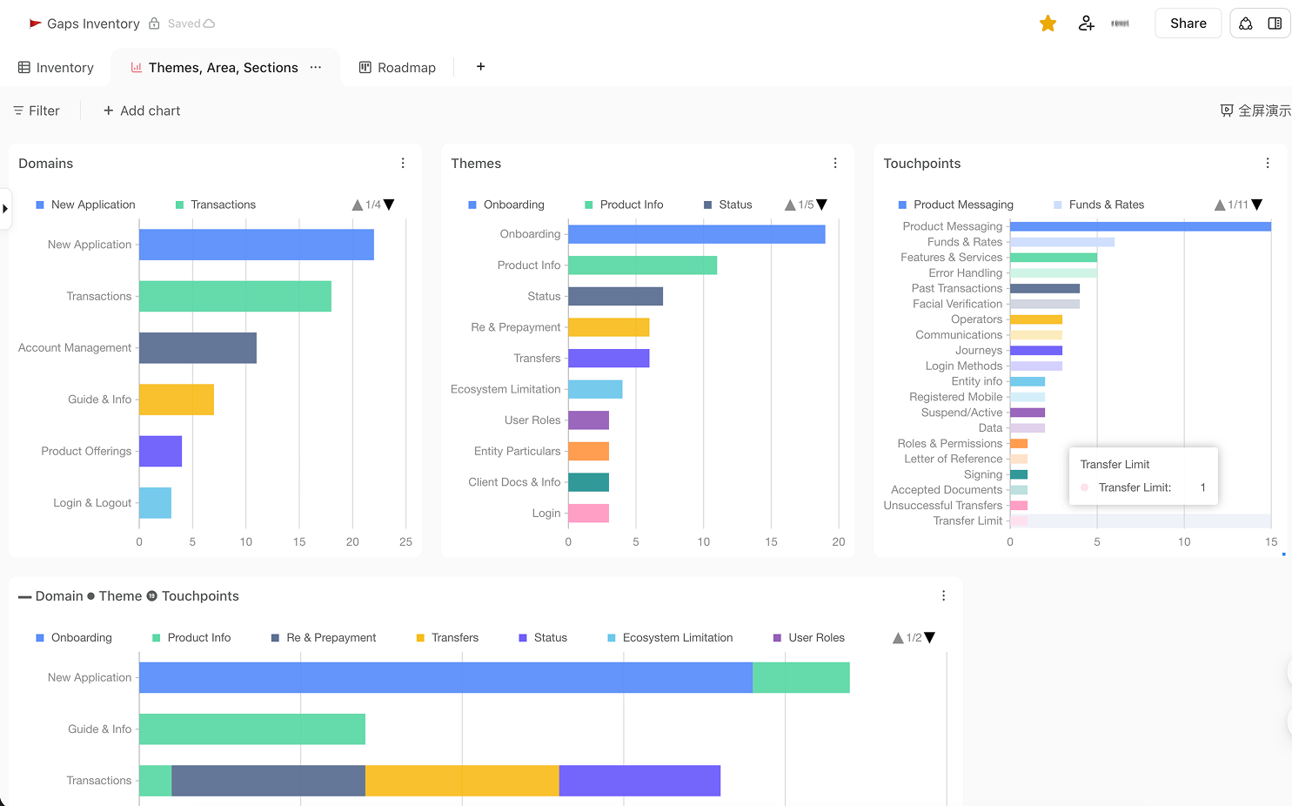Open the Touchpoints chart three-dot menu
This screenshot has width=1292, height=806.
(1268, 163)
